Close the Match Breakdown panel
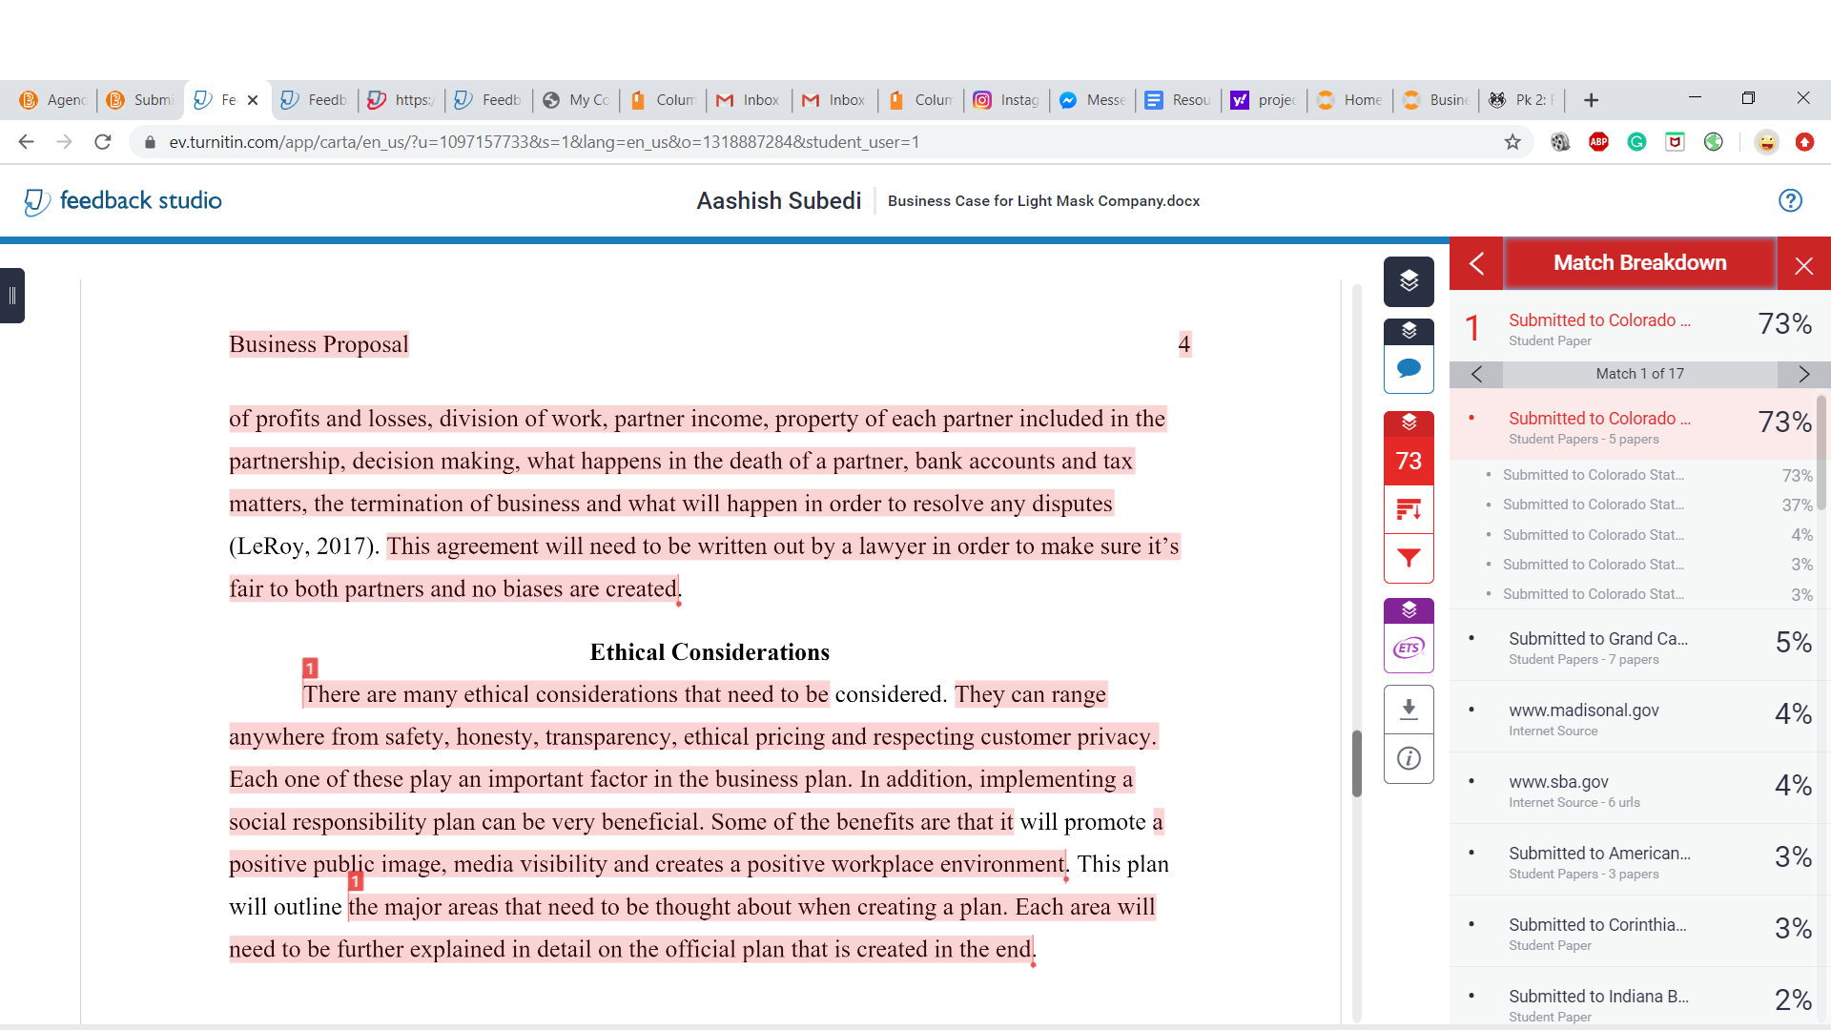 (x=1803, y=264)
